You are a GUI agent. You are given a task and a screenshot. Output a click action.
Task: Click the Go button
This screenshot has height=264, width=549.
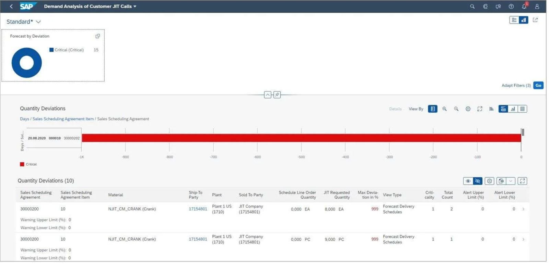coord(538,85)
